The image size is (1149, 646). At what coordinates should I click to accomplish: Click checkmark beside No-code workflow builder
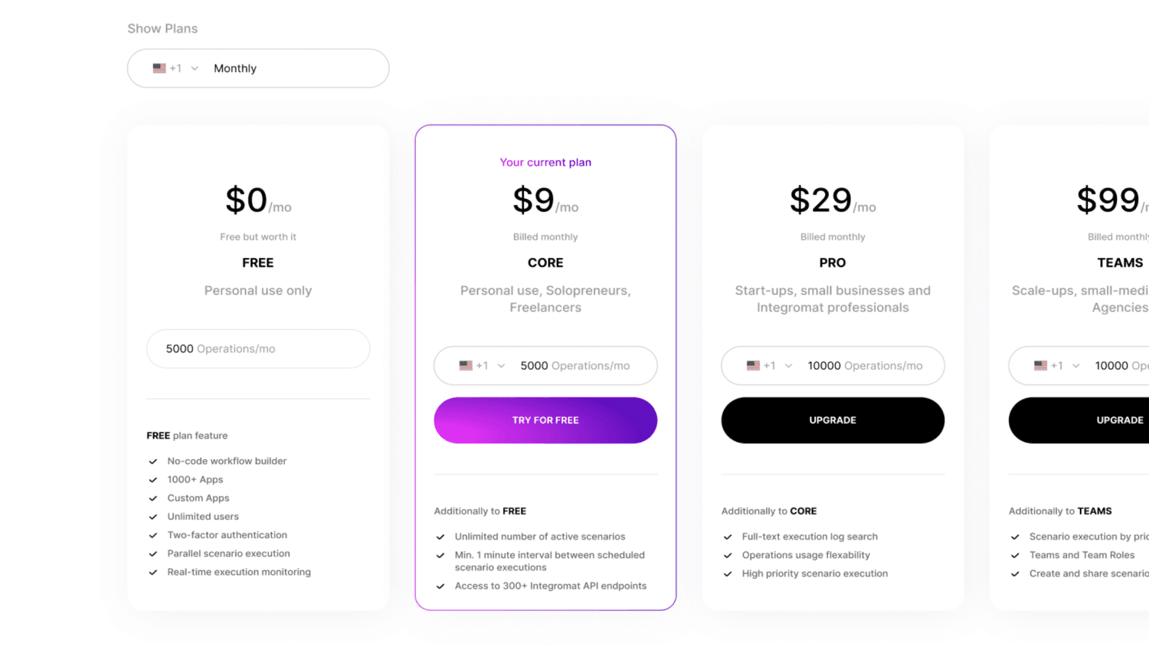pos(153,462)
